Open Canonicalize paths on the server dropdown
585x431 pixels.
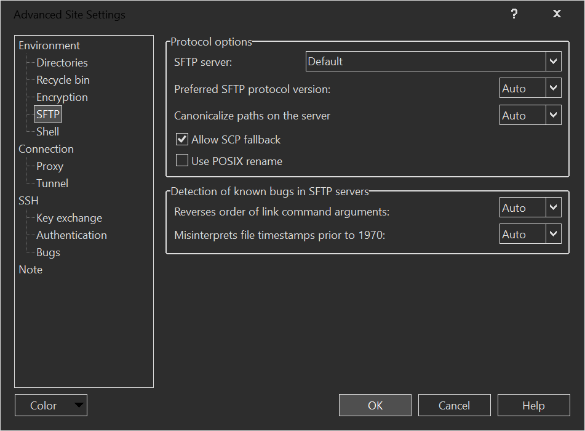(x=530, y=115)
